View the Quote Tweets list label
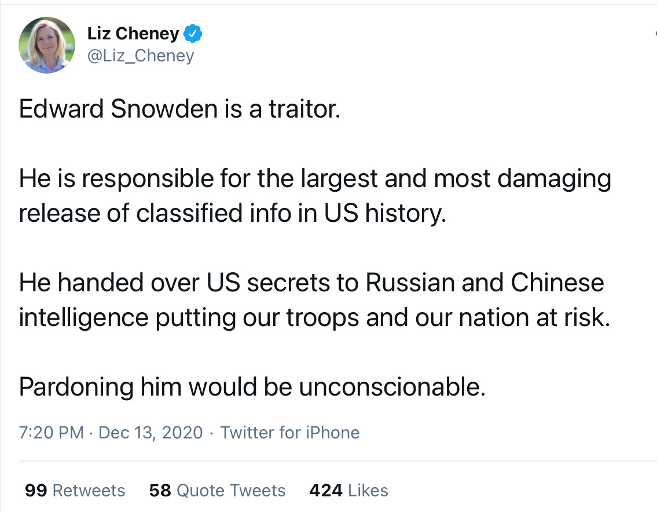 pos(232,491)
